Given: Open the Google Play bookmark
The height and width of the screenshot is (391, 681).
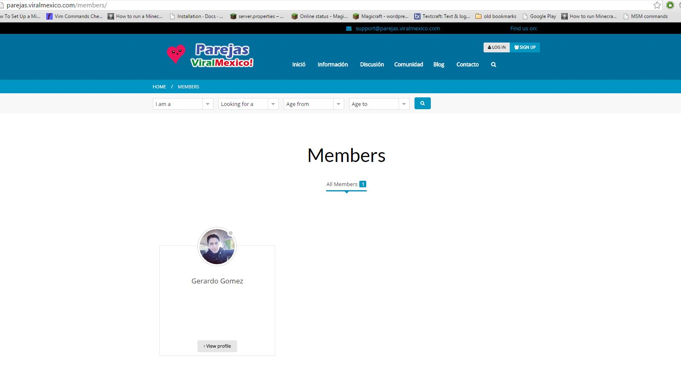Looking at the screenshot, I should [x=539, y=16].
